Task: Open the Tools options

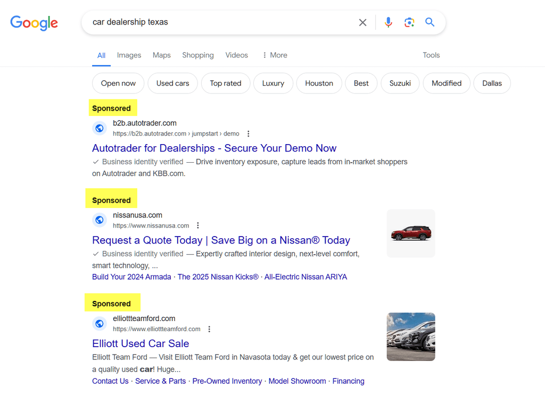Action: tap(431, 55)
